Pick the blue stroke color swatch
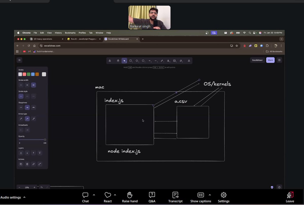This screenshot has width=304, height=205. (33, 74)
